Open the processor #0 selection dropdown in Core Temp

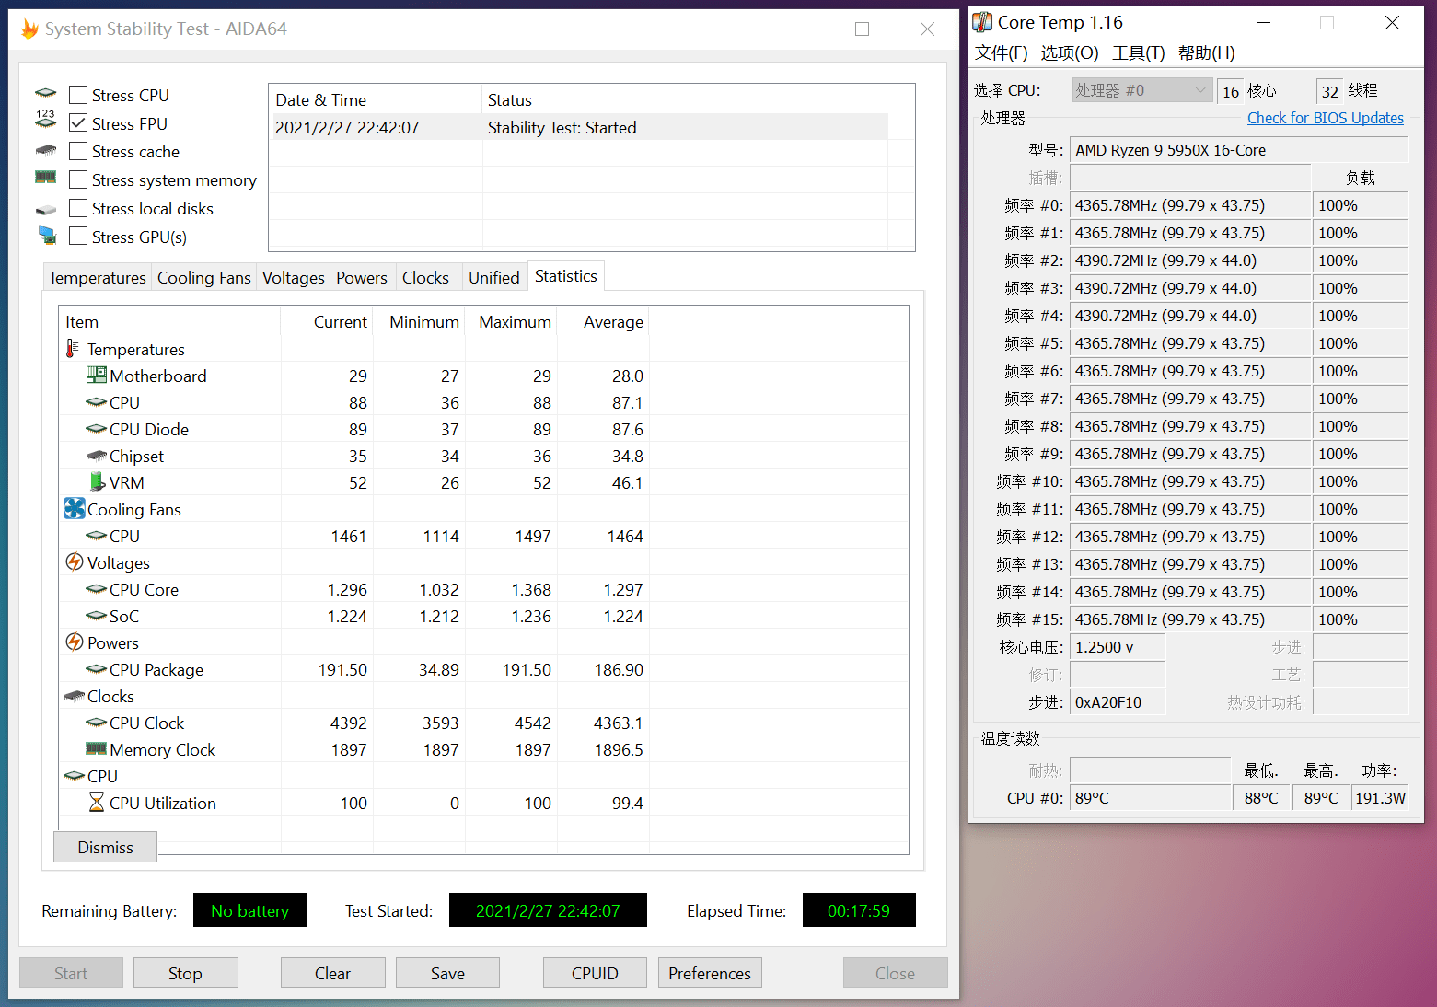coord(1141,90)
